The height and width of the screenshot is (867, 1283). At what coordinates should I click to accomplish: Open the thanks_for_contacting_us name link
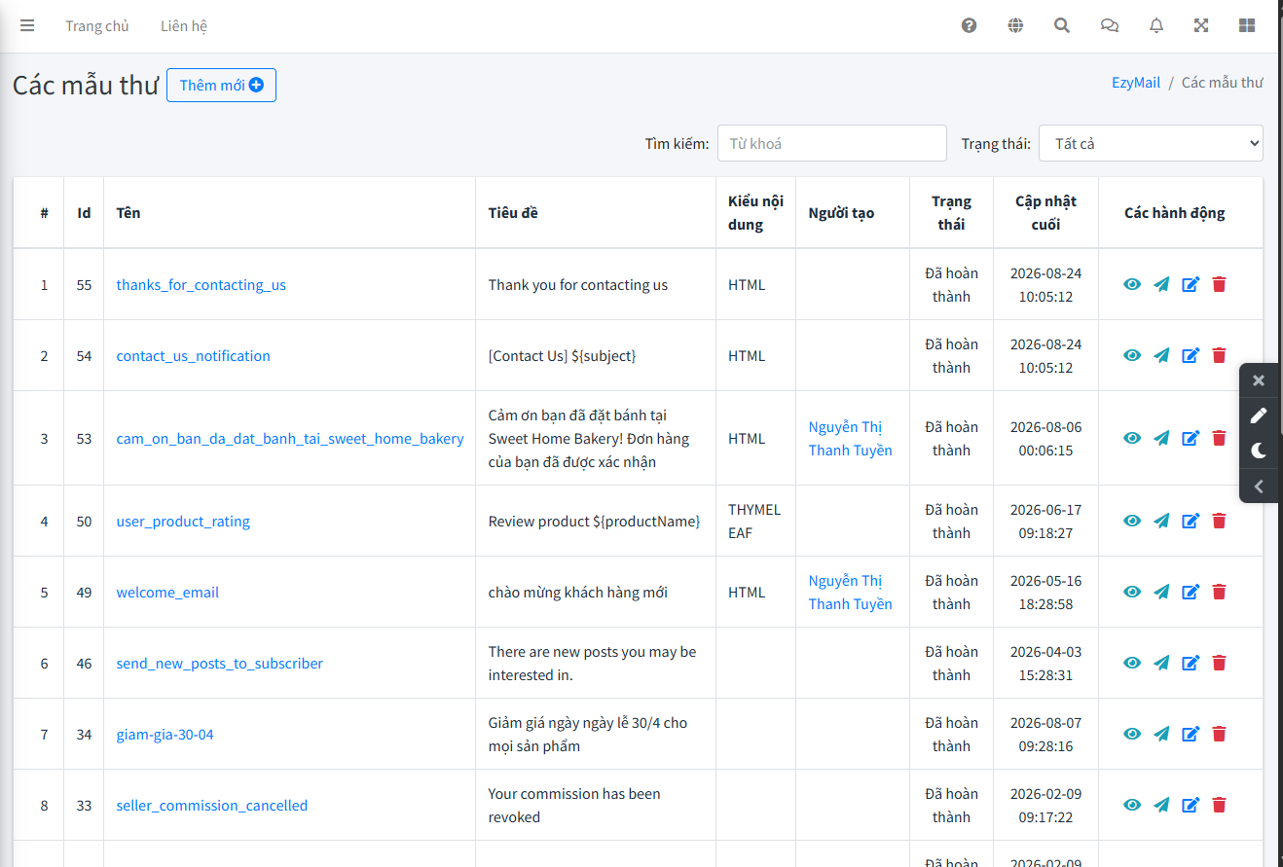(202, 285)
